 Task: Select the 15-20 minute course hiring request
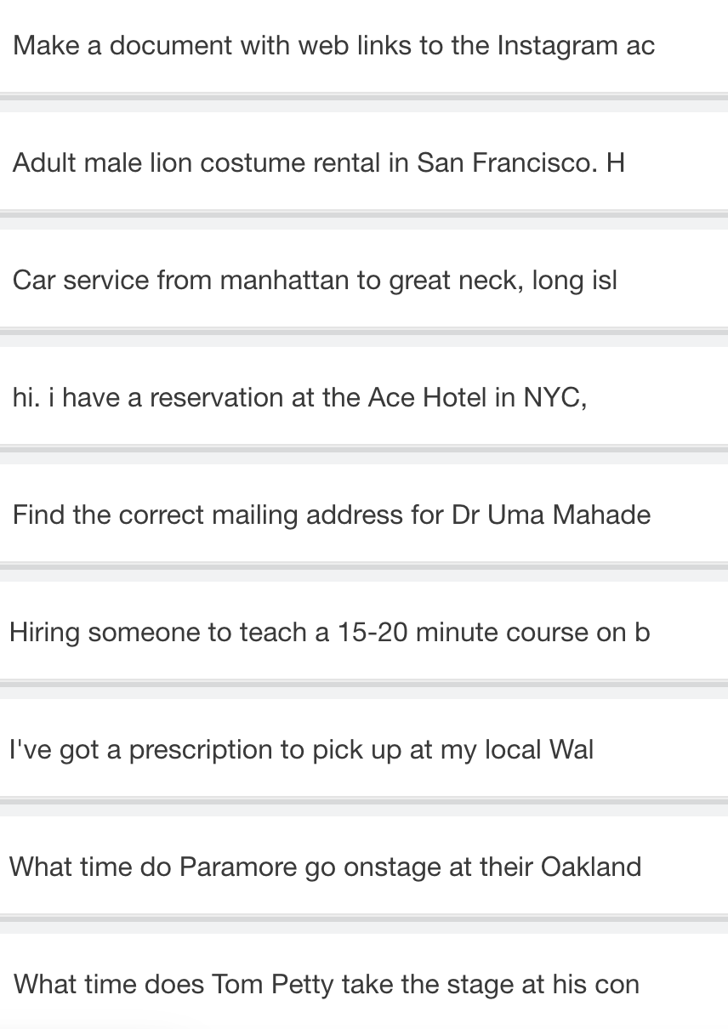coord(329,632)
